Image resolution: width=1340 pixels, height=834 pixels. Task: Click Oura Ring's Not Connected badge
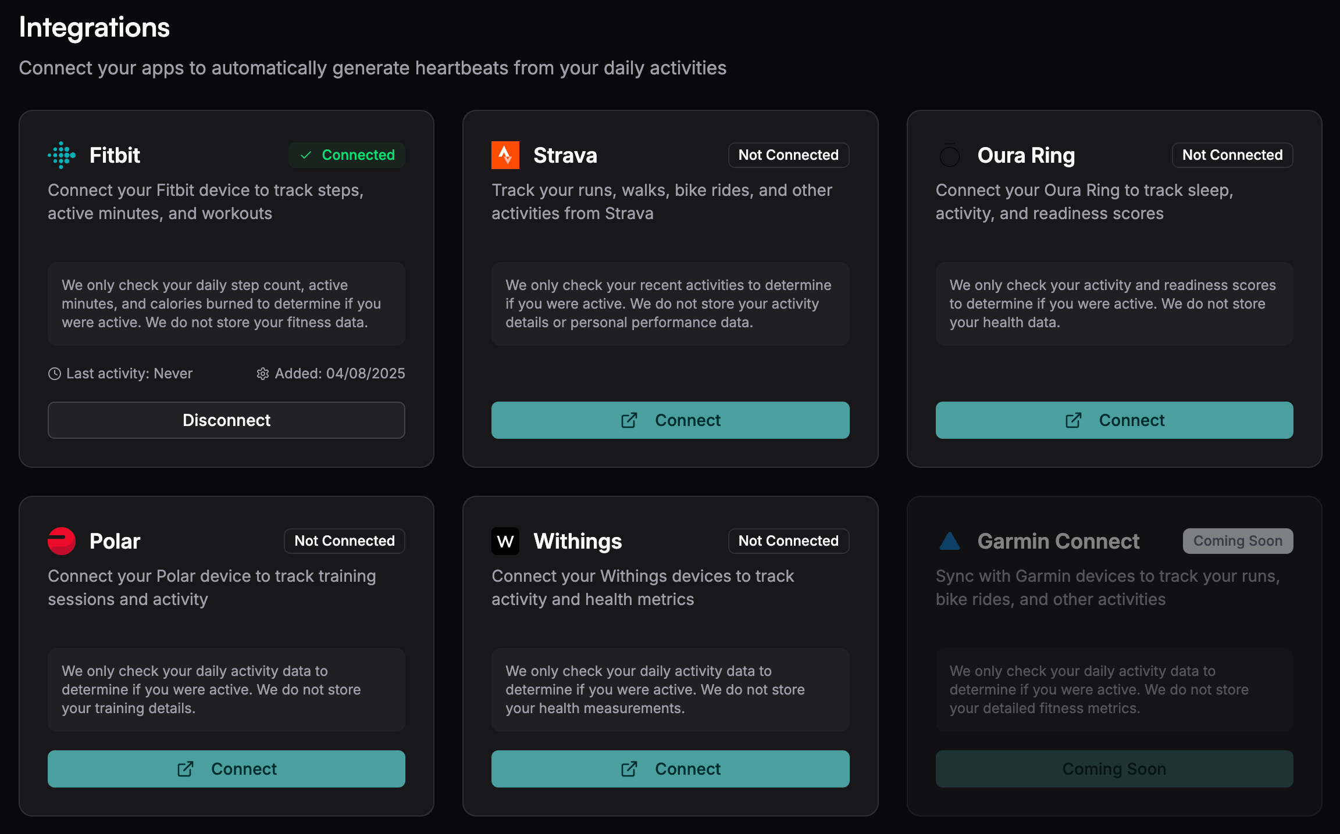coord(1232,155)
